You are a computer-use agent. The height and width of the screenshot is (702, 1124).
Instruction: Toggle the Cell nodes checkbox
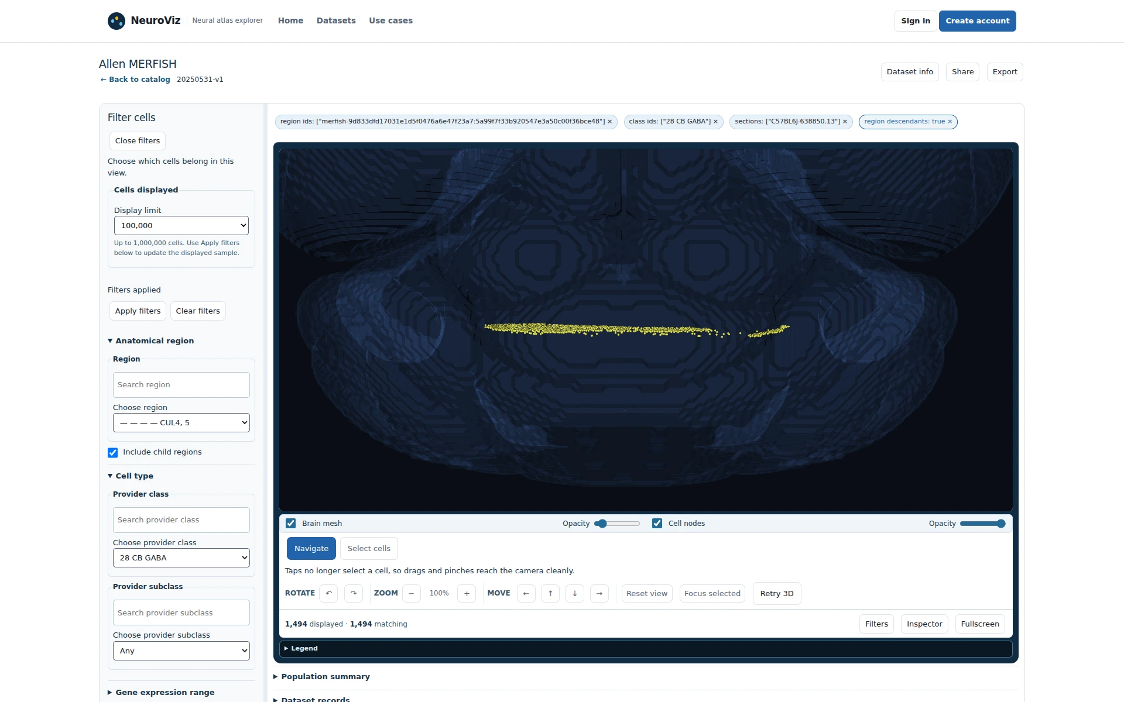pos(657,524)
